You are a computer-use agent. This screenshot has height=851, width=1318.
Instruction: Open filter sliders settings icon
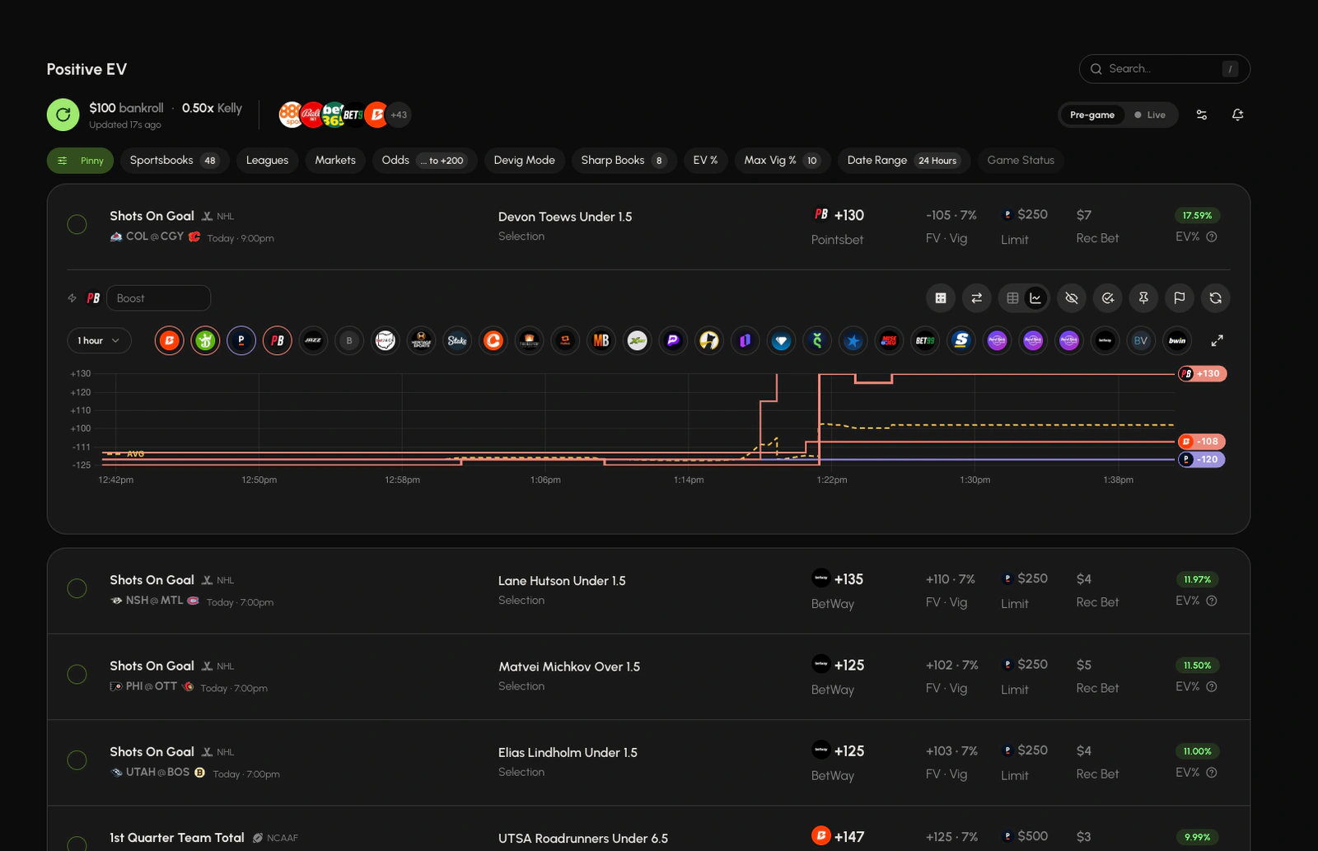click(1202, 115)
